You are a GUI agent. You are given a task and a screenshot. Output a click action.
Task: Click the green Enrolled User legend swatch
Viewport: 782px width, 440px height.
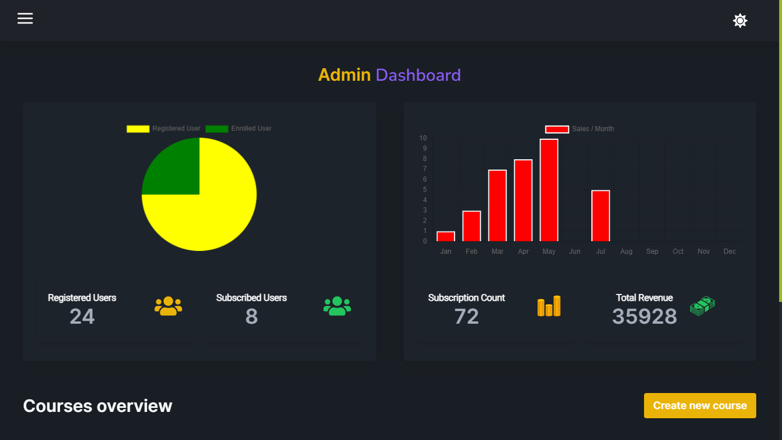[216, 128]
